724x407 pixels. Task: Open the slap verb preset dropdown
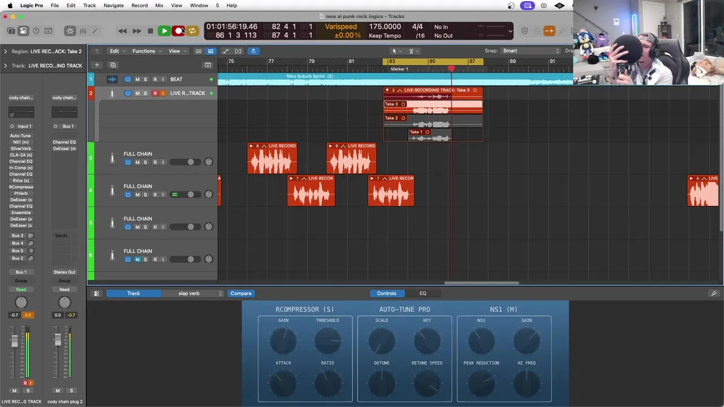tap(193, 293)
